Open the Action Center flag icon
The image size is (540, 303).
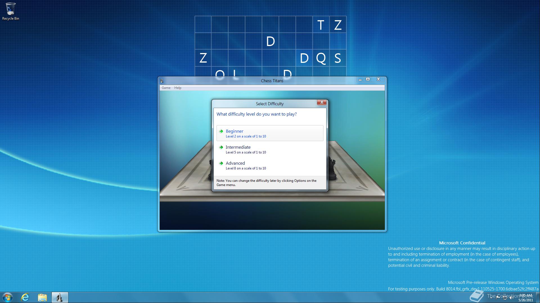click(498, 298)
